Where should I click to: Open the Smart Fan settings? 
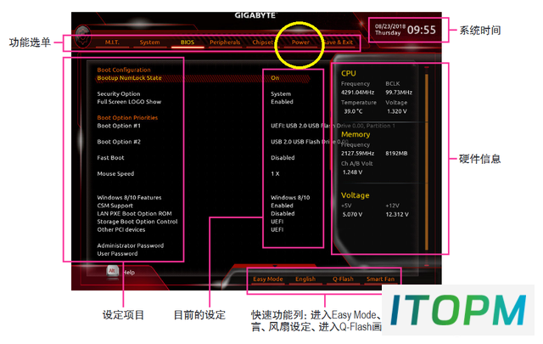click(x=380, y=279)
